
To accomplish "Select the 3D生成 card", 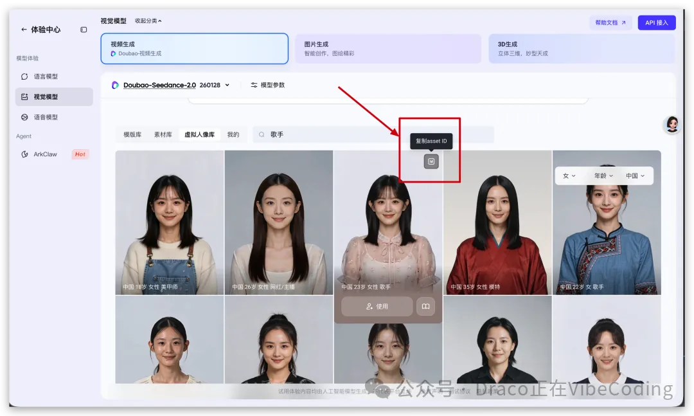I will pos(582,48).
